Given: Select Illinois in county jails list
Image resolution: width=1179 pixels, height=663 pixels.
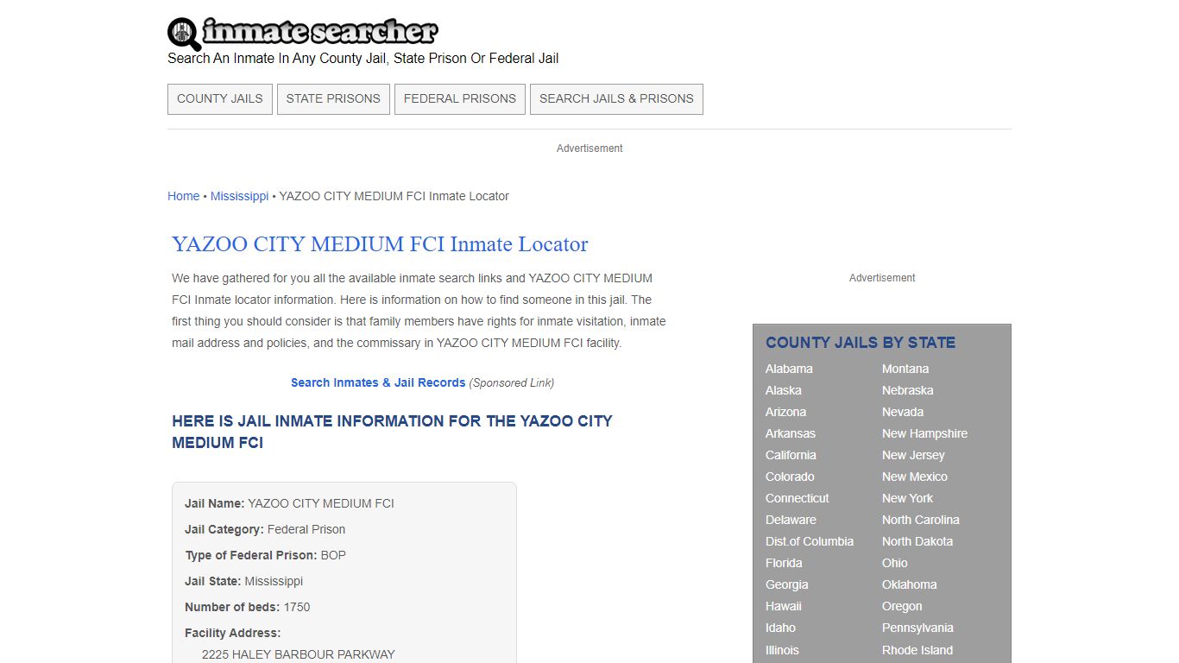Looking at the screenshot, I should (782, 650).
